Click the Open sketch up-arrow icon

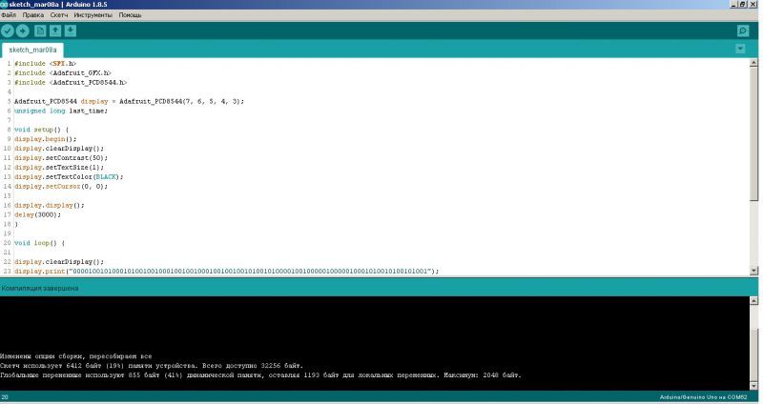[55, 31]
